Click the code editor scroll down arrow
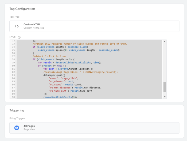Image resolution: width=187 pixels, height=141 pixels. click(165, 97)
